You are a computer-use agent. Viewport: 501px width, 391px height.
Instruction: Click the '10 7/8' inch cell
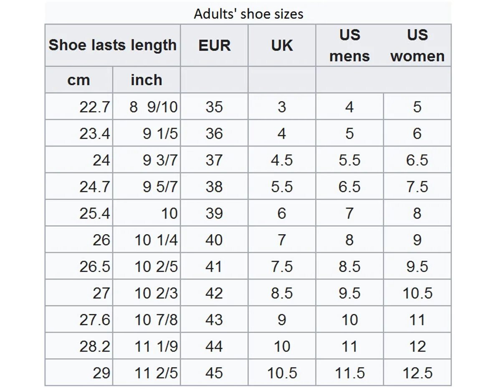click(x=156, y=320)
